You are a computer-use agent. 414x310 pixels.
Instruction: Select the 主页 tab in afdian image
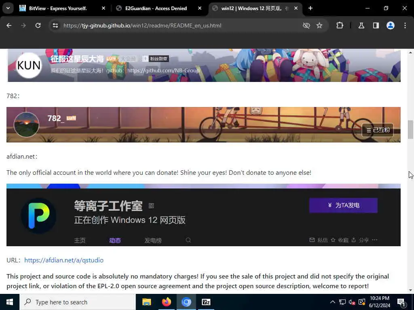[x=80, y=241]
